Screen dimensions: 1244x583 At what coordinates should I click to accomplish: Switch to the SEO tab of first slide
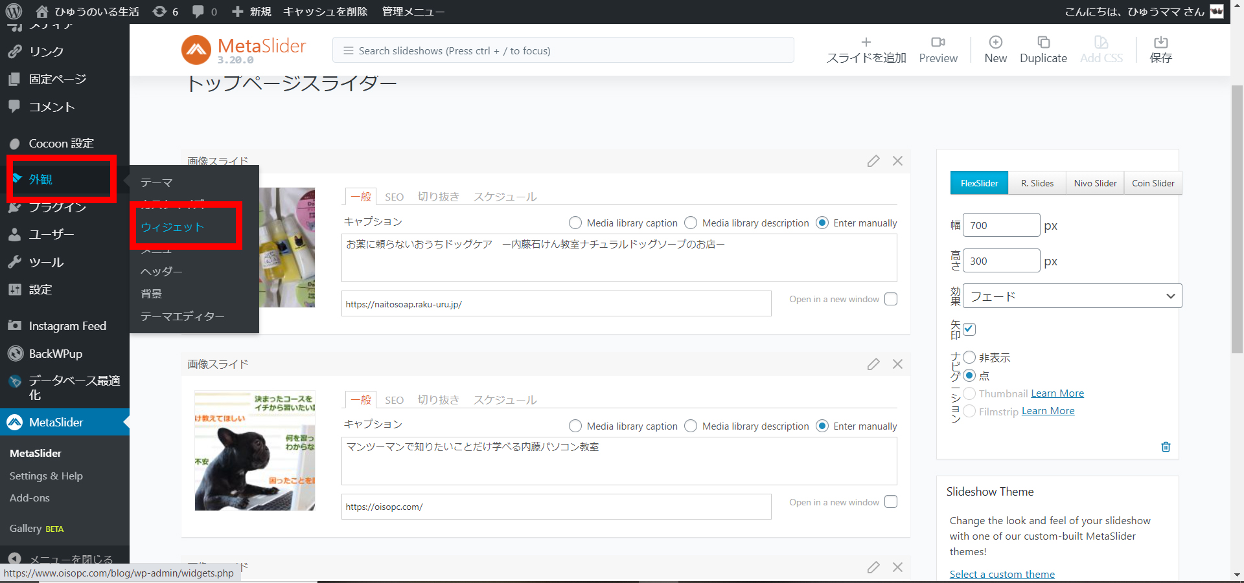click(394, 197)
